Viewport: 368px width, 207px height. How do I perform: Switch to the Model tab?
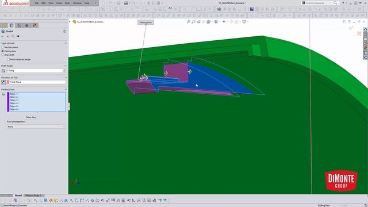pyautogui.click(x=18, y=195)
